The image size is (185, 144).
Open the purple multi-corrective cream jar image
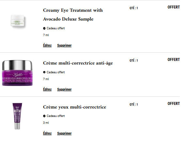coord(17,73)
